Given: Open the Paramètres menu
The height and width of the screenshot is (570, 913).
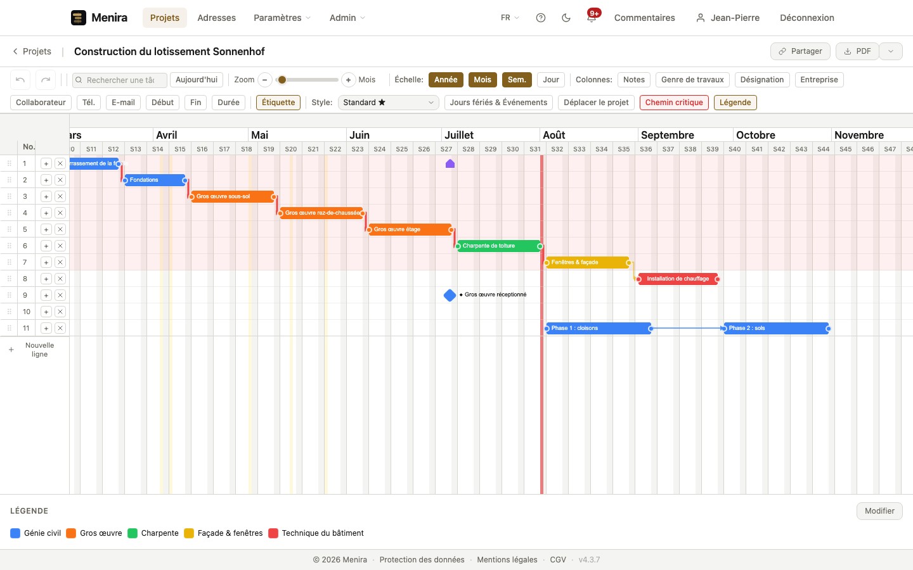Looking at the screenshot, I should pyautogui.click(x=282, y=18).
